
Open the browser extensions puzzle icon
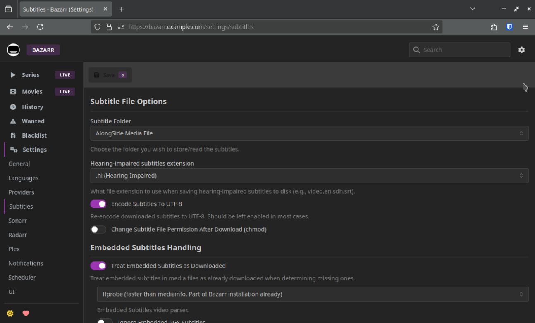[494, 27]
